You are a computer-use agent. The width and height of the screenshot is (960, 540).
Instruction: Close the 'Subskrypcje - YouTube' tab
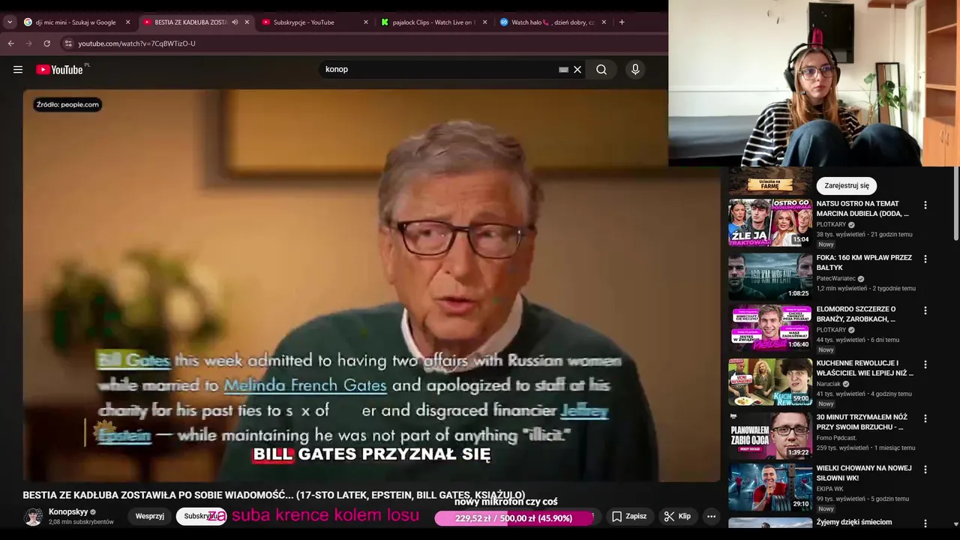[x=366, y=22]
